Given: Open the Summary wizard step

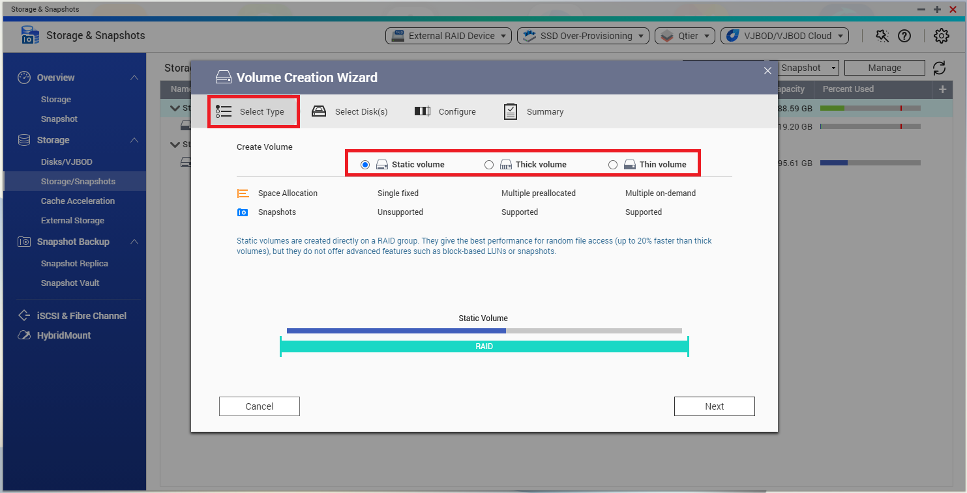Looking at the screenshot, I should pos(533,111).
